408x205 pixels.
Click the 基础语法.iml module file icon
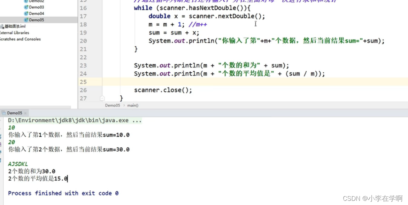[2, 26]
